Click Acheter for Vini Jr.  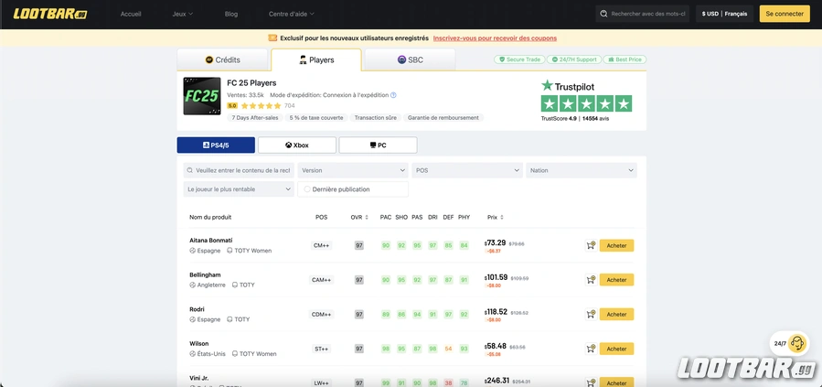(616, 382)
